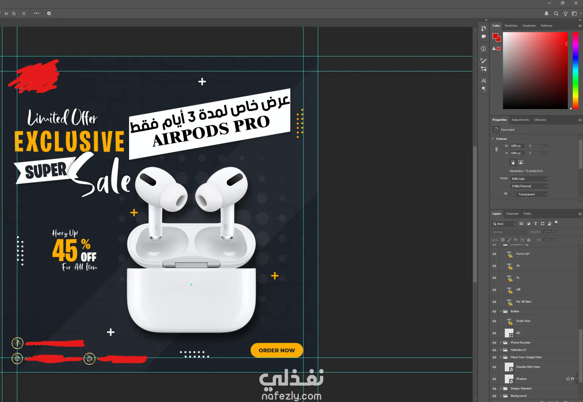Hide the 45 text layer
This screenshot has height=402, width=583.
[x=494, y=266]
